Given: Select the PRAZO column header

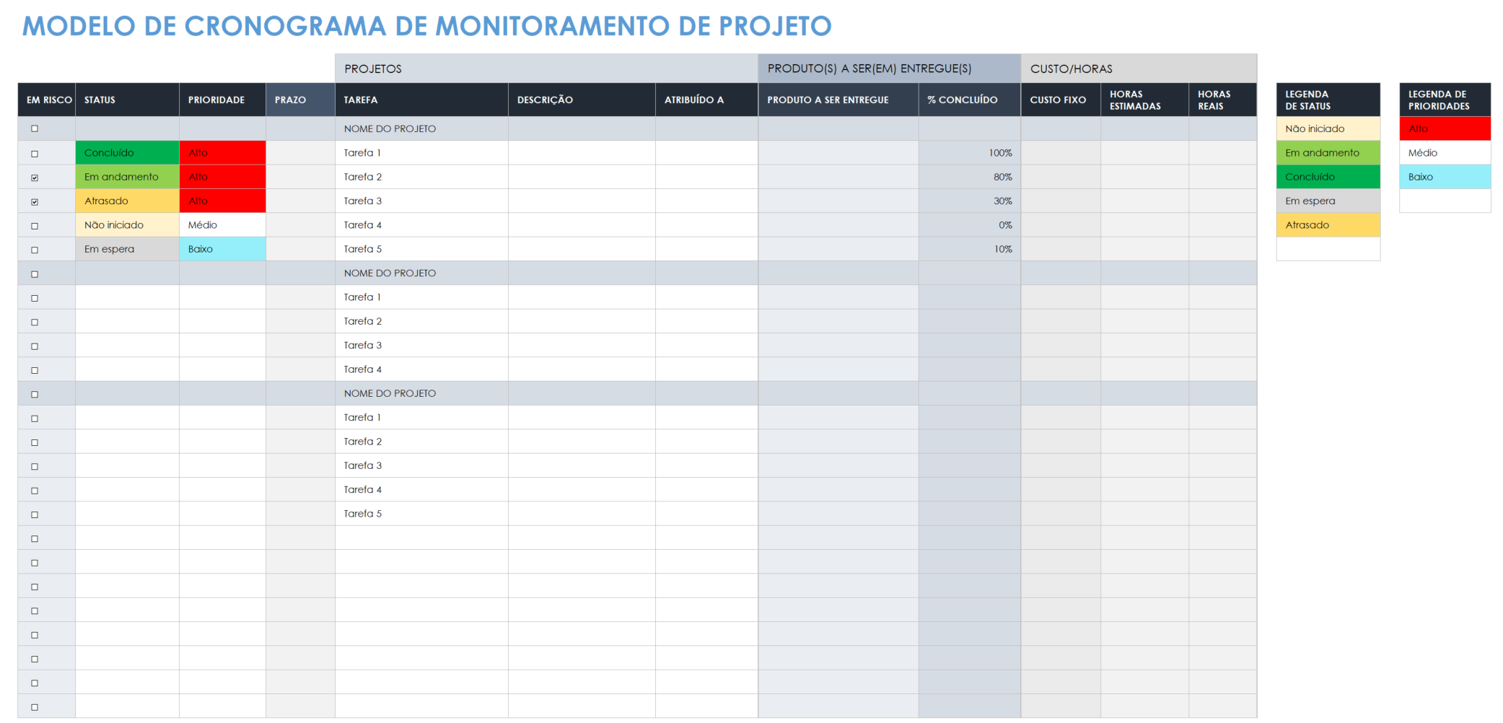Looking at the screenshot, I should [300, 100].
